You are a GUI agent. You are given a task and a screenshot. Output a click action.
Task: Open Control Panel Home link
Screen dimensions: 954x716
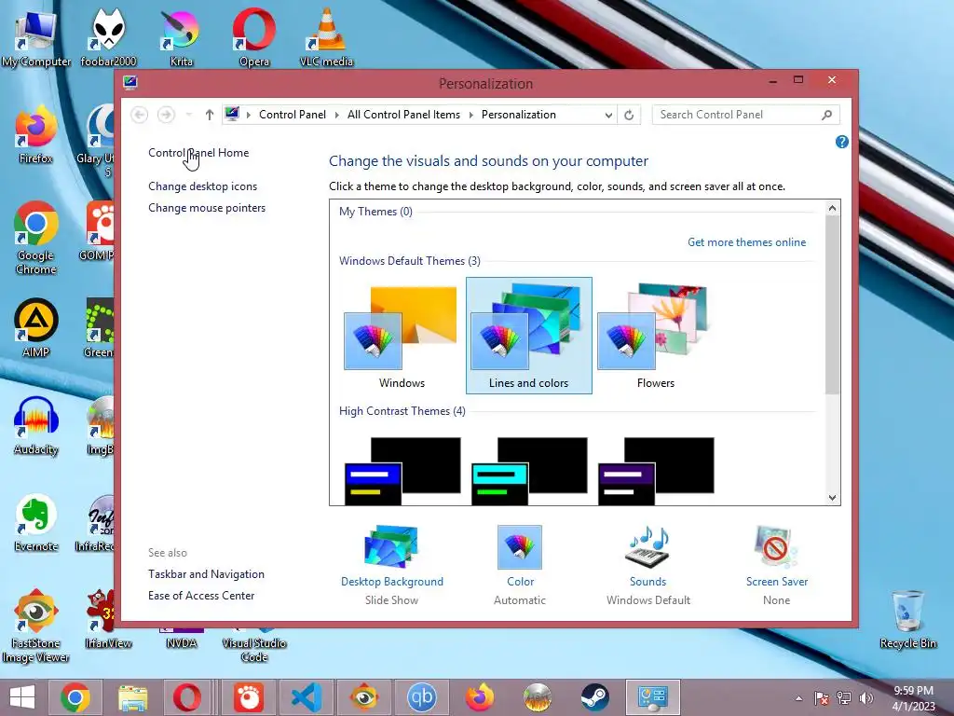[198, 153]
